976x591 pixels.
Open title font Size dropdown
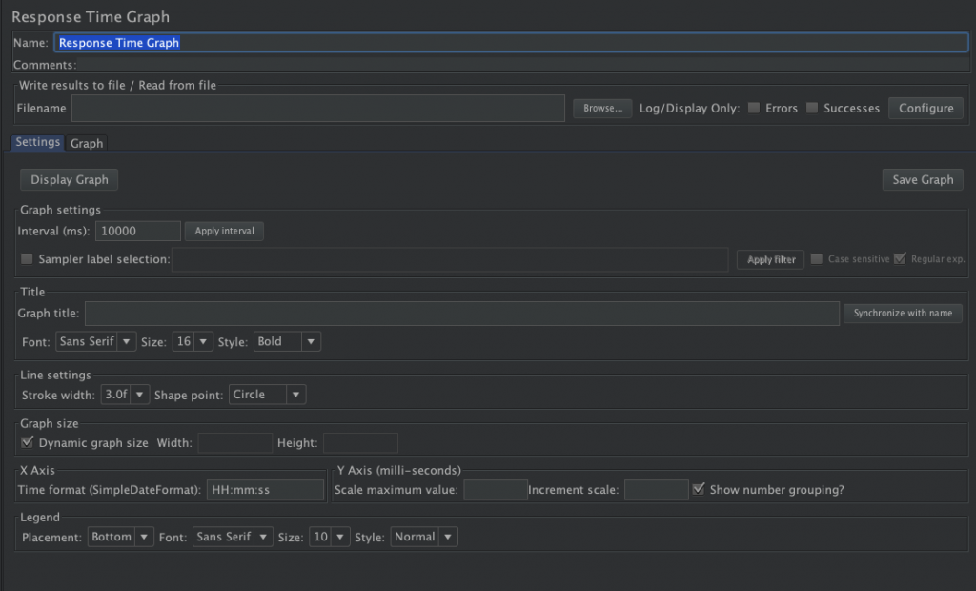[193, 341]
